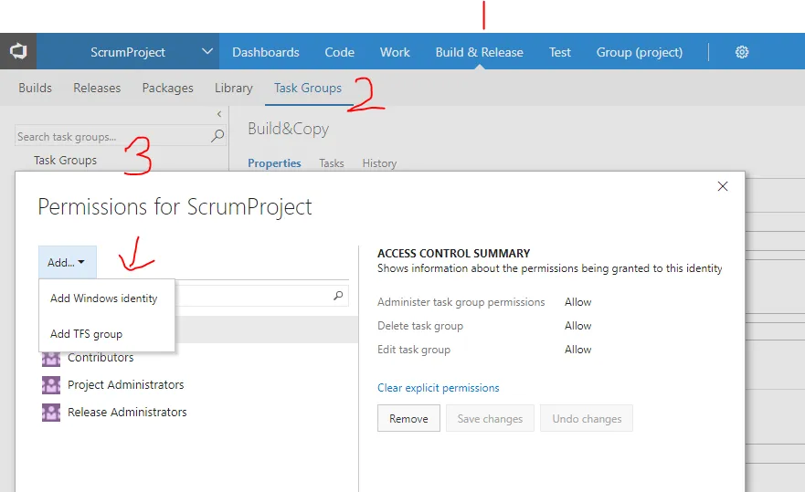Choose Add TFS group from the menu
The height and width of the screenshot is (492, 805).
tap(86, 334)
